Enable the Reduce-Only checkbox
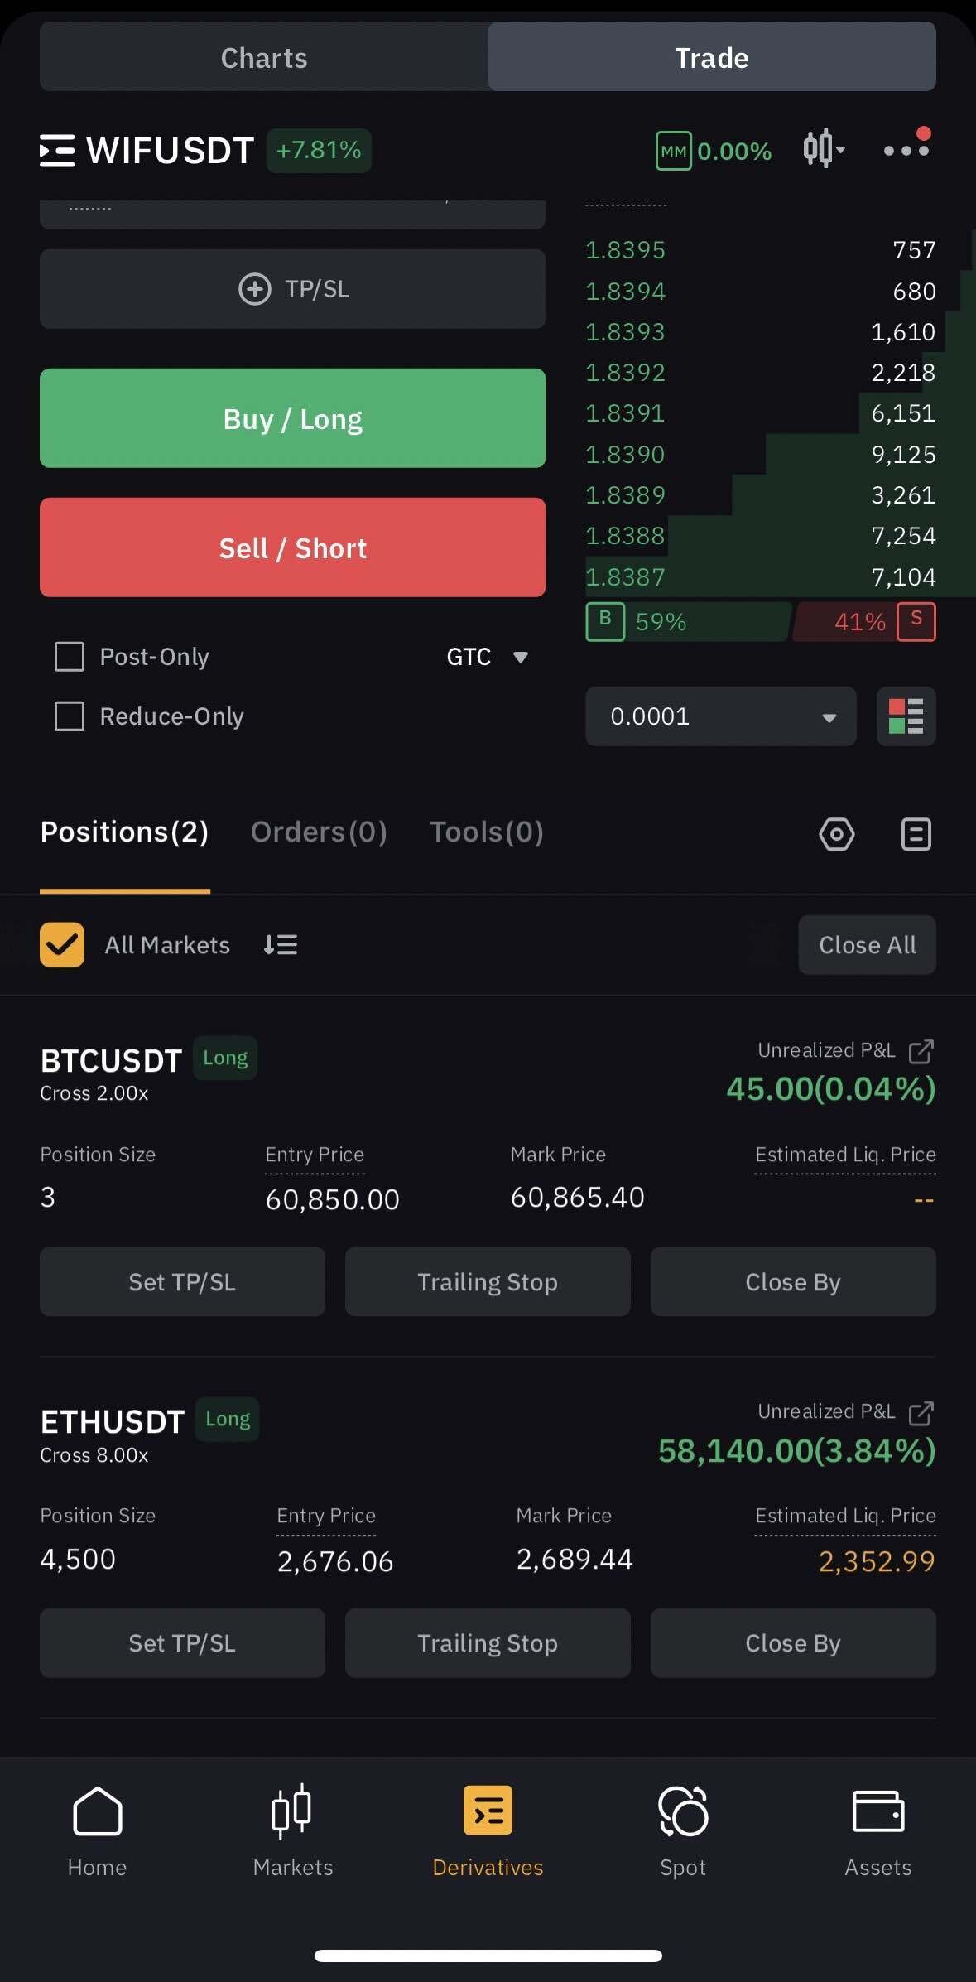The height and width of the screenshot is (1982, 976). coord(70,716)
